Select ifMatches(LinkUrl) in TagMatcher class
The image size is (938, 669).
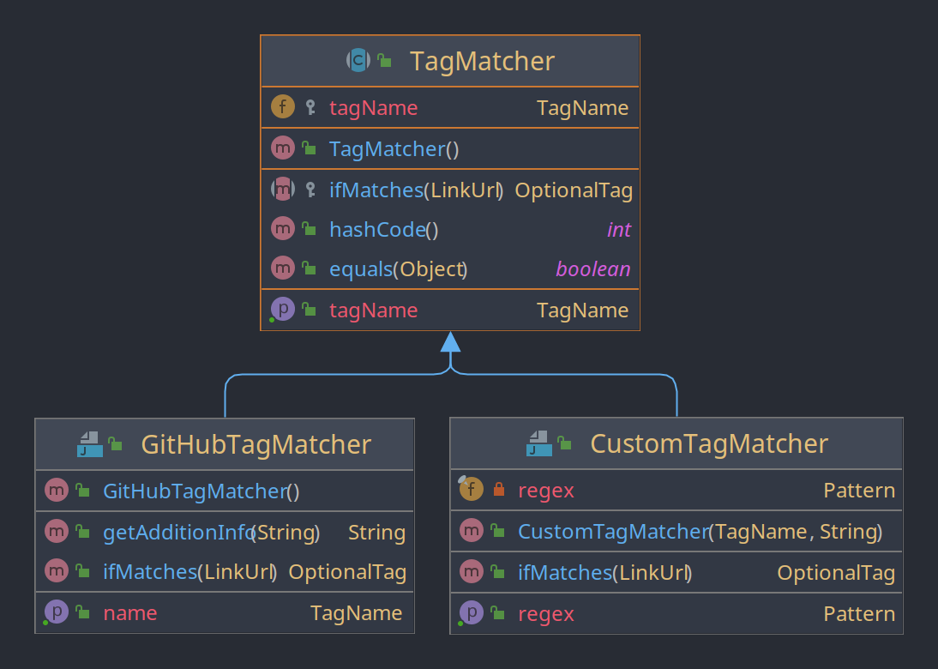(417, 190)
